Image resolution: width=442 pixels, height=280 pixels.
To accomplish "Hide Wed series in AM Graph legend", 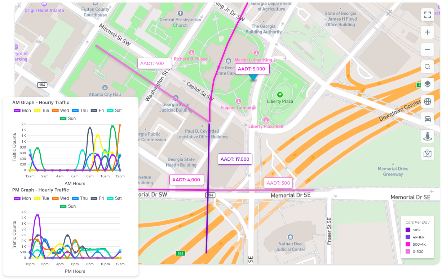I will (x=61, y=111).
